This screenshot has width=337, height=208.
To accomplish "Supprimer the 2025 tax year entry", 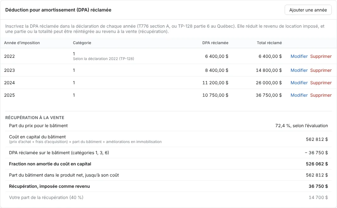I will tap(321, 95).
